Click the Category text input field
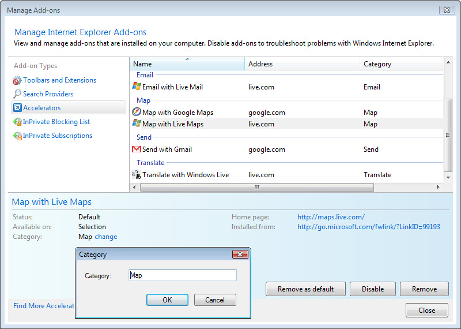The height and width of the screenshot is (329, 461). click(183, 275)
